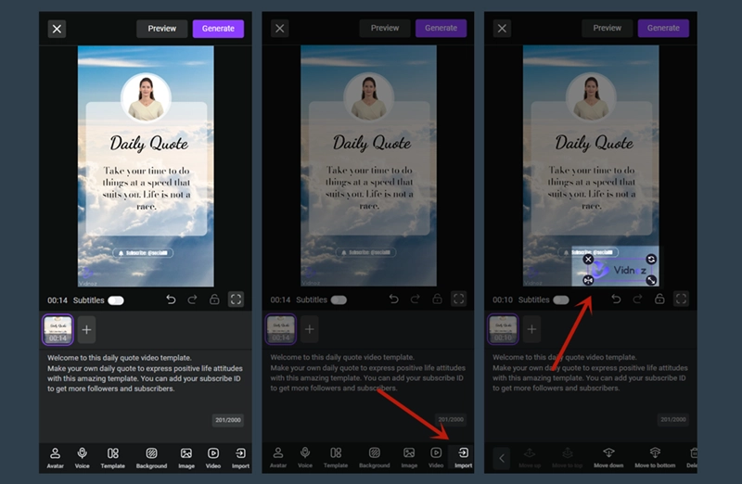The image size is (742, 484).
Task: Select the avatar circle in the left screen canvas
Action: pyautogui.click(x=146, y=98)
